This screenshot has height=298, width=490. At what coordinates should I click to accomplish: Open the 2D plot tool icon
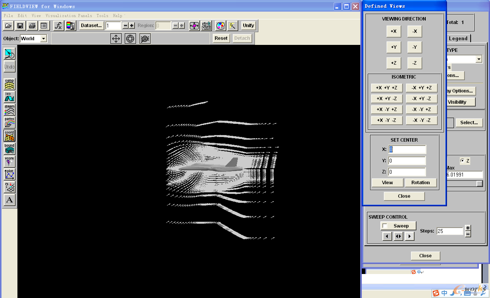9,174
